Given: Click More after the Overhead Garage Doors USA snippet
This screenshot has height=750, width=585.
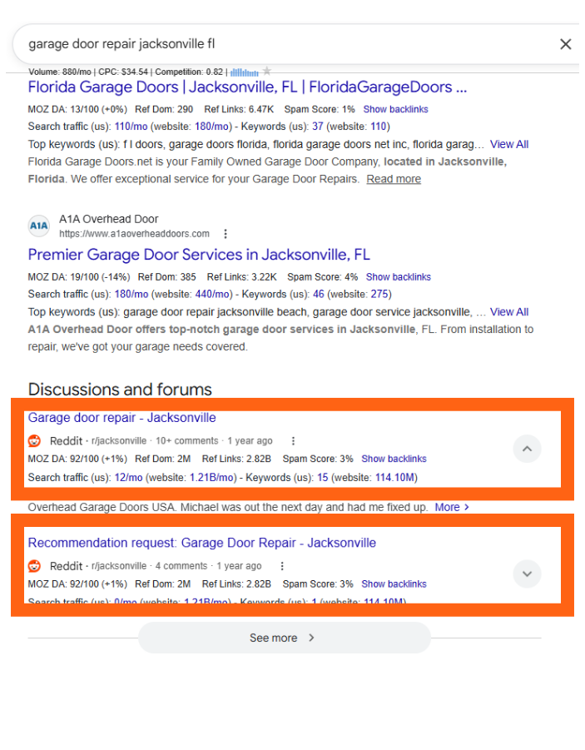Looking at the screenshot, I should click(x=452, y=507).
